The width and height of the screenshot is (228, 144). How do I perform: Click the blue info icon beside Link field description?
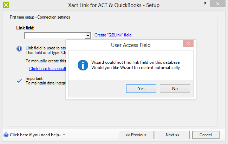(x=19, y=49)
